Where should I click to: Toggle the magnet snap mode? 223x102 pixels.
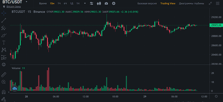click(x=4, y=92)
